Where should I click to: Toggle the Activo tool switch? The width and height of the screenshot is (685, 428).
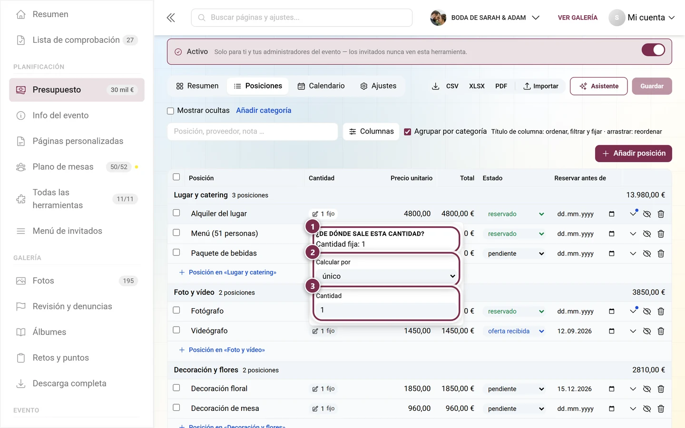coord(653,50)
